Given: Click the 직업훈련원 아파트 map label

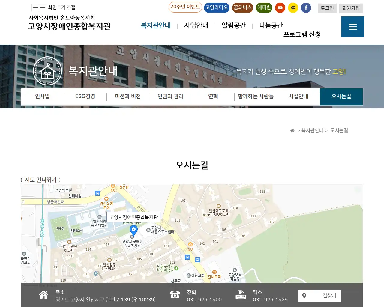Looking at the screenshot, I should (x=69, y=249).
